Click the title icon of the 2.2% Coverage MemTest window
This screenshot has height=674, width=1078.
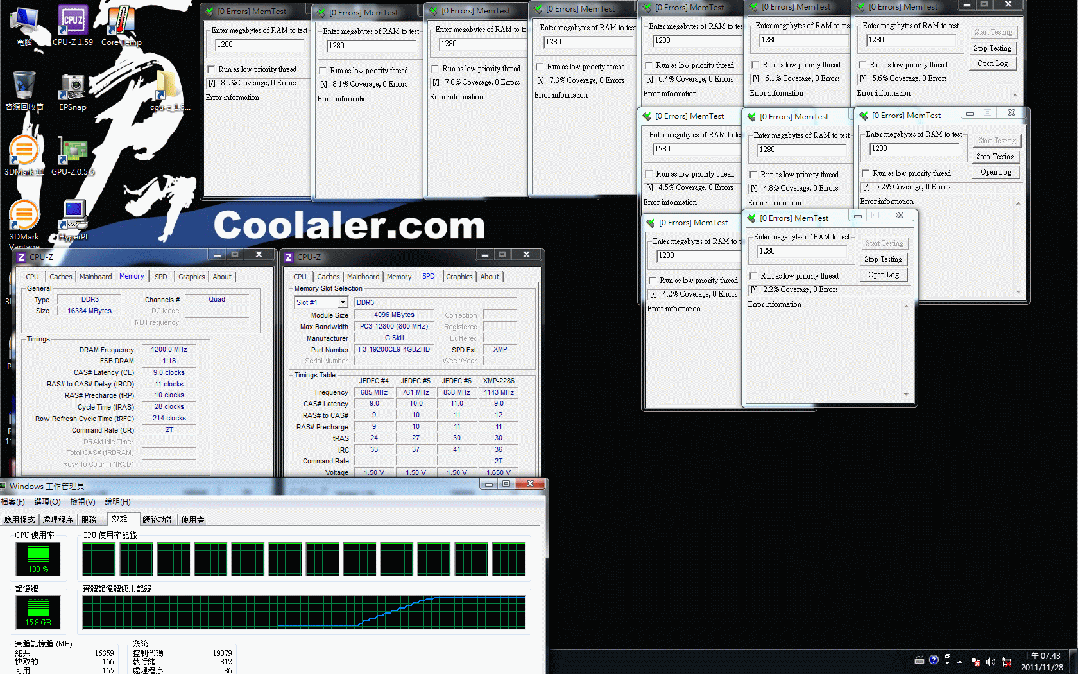(751, 218)
